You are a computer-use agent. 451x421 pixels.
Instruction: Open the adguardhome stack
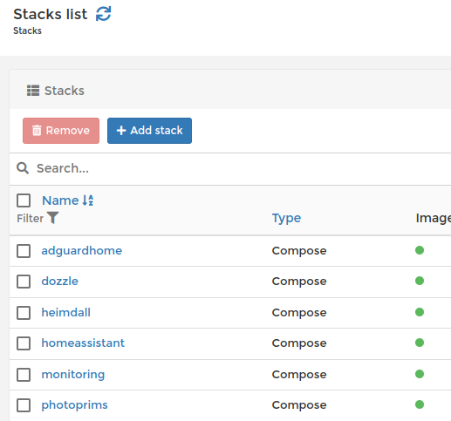click(x=82, y=250)
